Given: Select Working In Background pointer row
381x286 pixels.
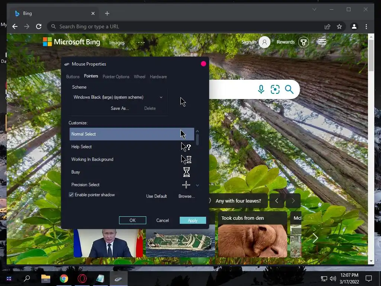Looking at the screenshot, I should click(132, 159).
